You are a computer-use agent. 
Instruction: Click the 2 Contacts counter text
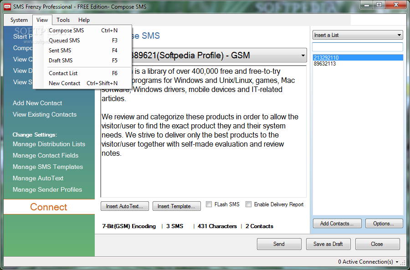(x=259, y=226)
